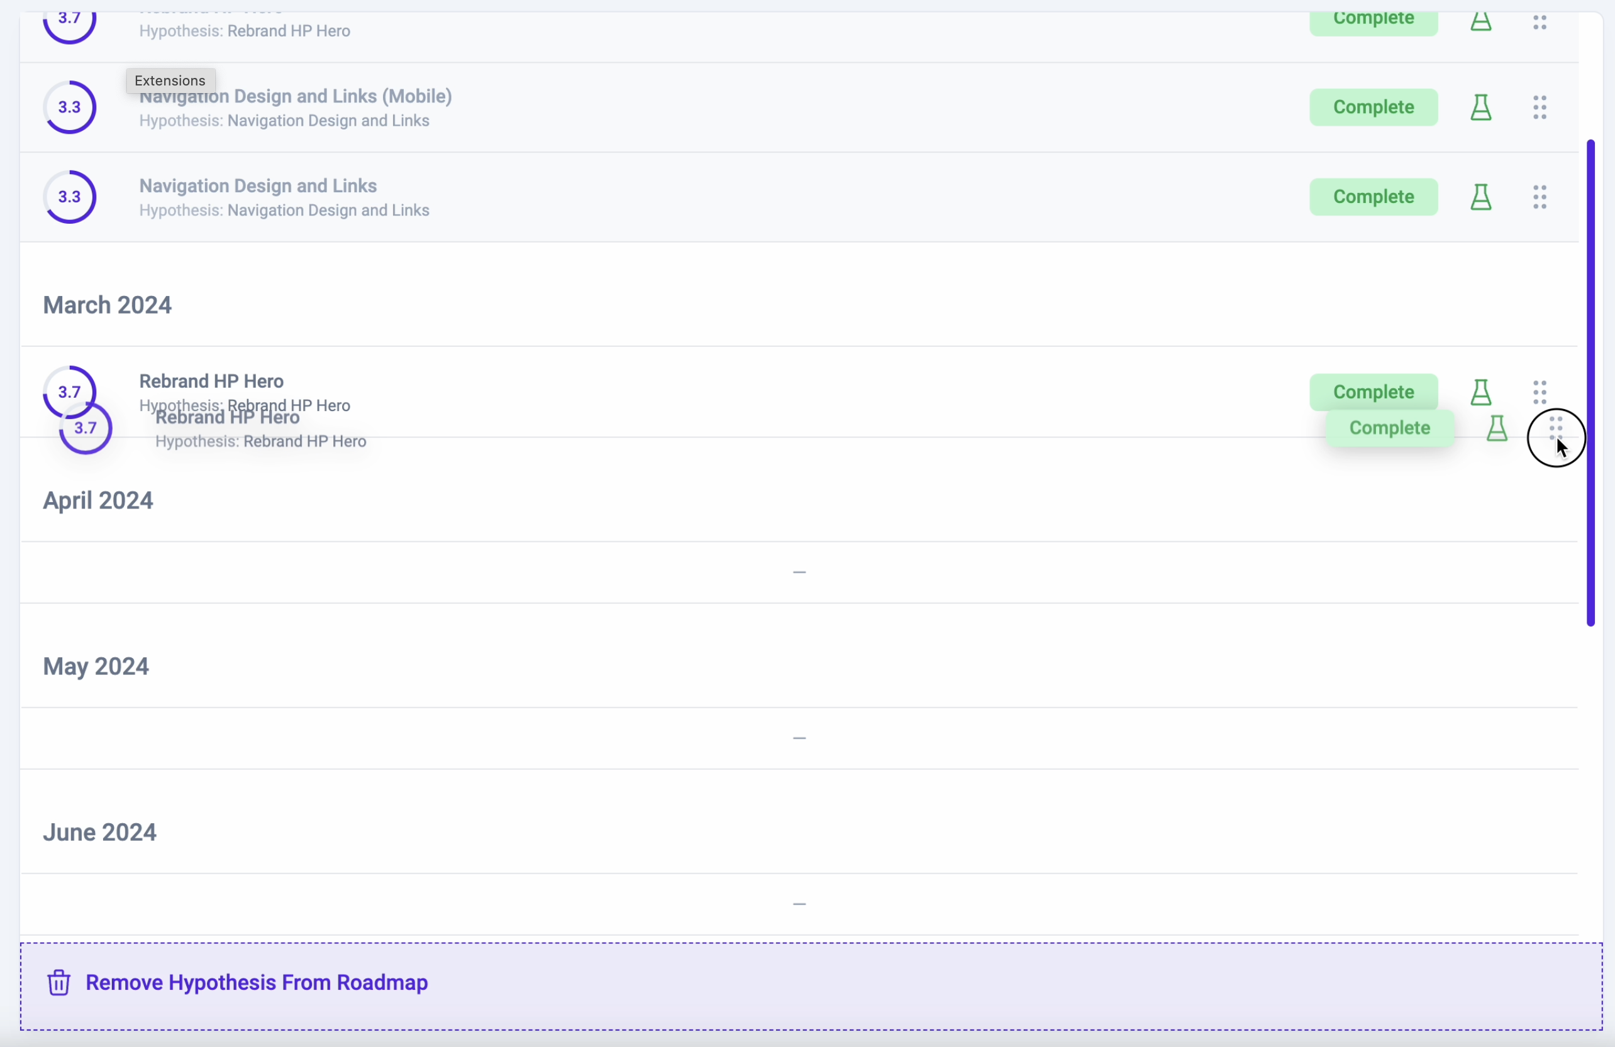Click the empty placeholder row under May 2024

799,738
